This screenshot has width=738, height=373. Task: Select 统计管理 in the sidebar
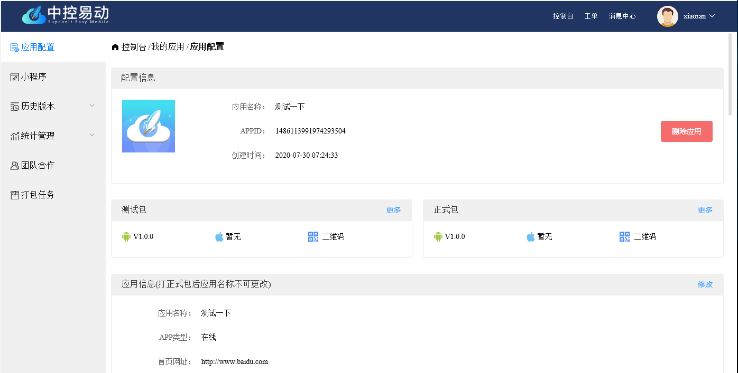[x=53, y=136]
